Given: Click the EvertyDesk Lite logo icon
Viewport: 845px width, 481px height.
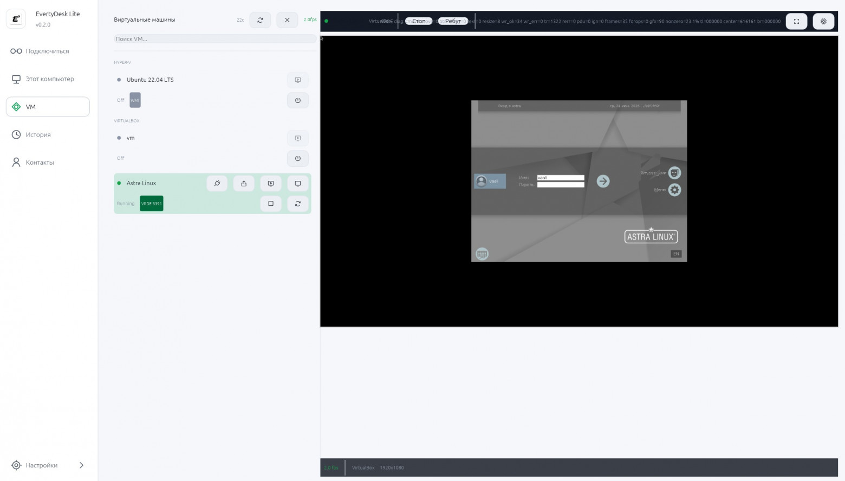Looking at the screenshot, I should coord(16,19).
